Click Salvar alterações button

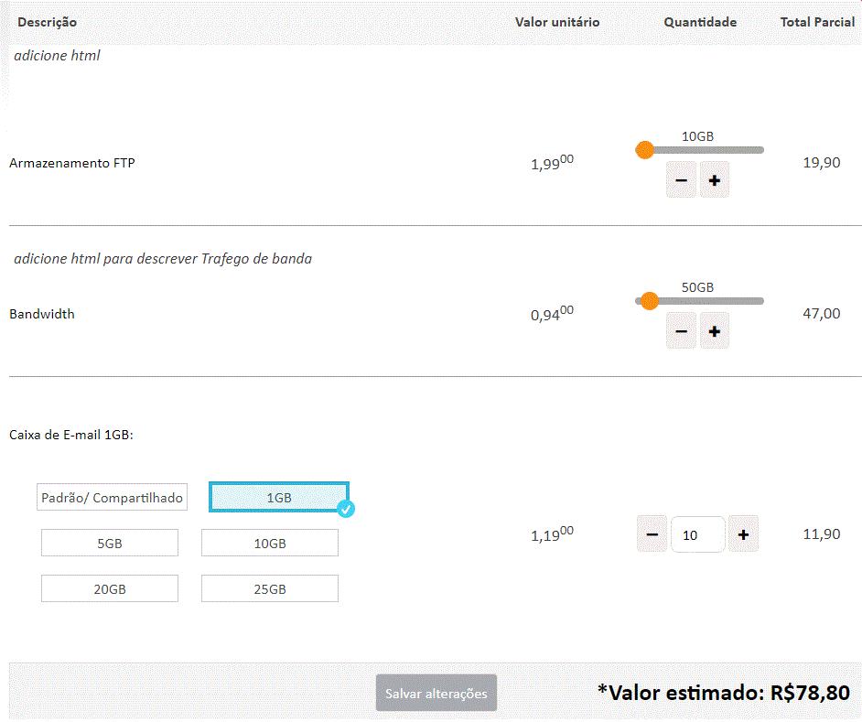436,694
